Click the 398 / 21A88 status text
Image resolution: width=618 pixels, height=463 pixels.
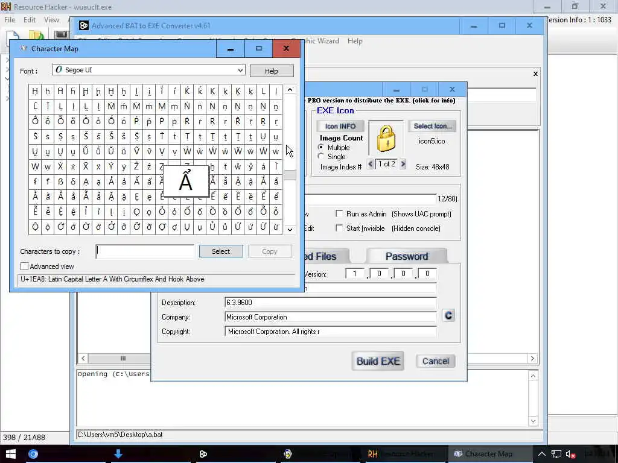pos(24,438)
